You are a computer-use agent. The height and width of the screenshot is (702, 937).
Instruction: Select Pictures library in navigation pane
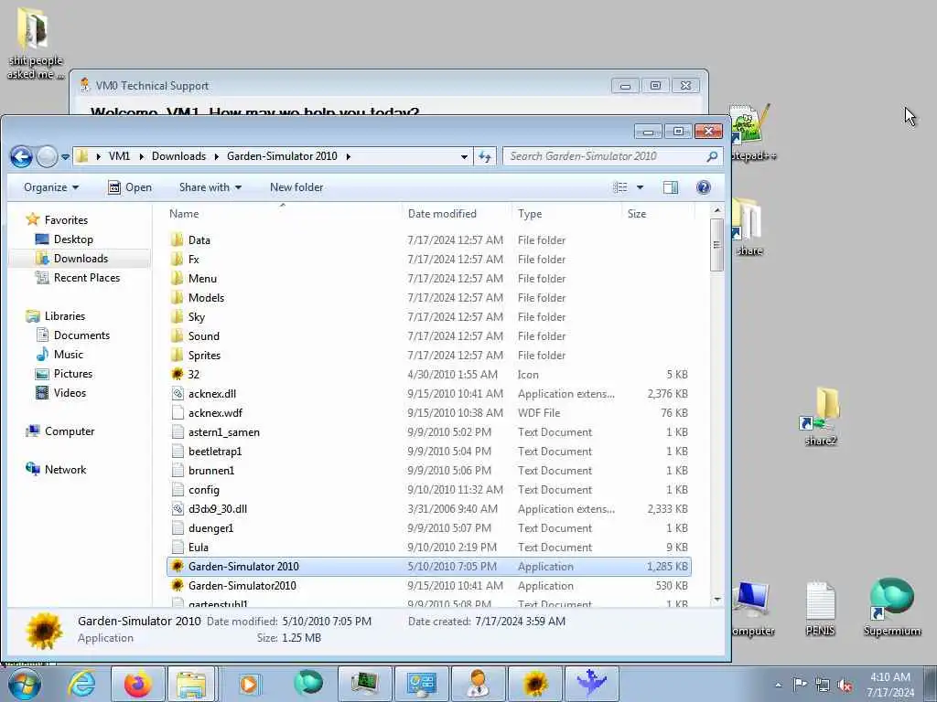(64, 374)
